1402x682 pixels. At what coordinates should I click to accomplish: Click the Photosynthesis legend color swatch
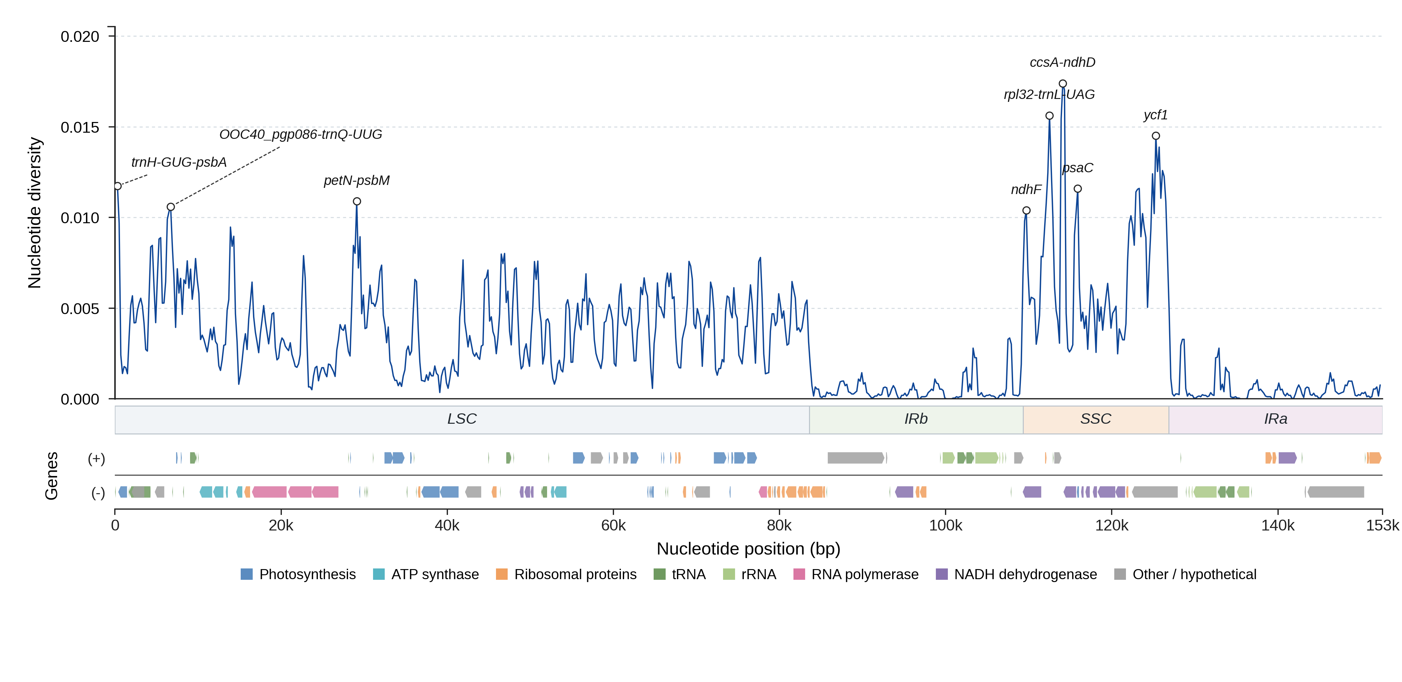click(x=247, y=574)
